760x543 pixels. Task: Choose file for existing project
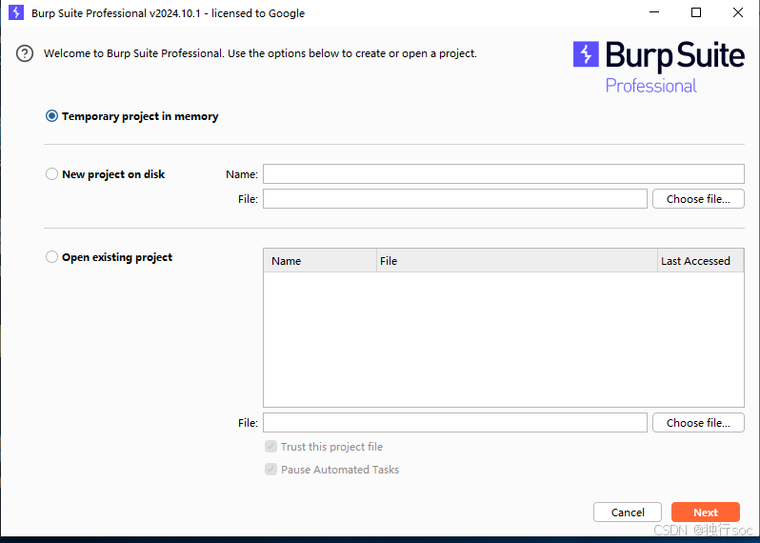pos(698,423)
